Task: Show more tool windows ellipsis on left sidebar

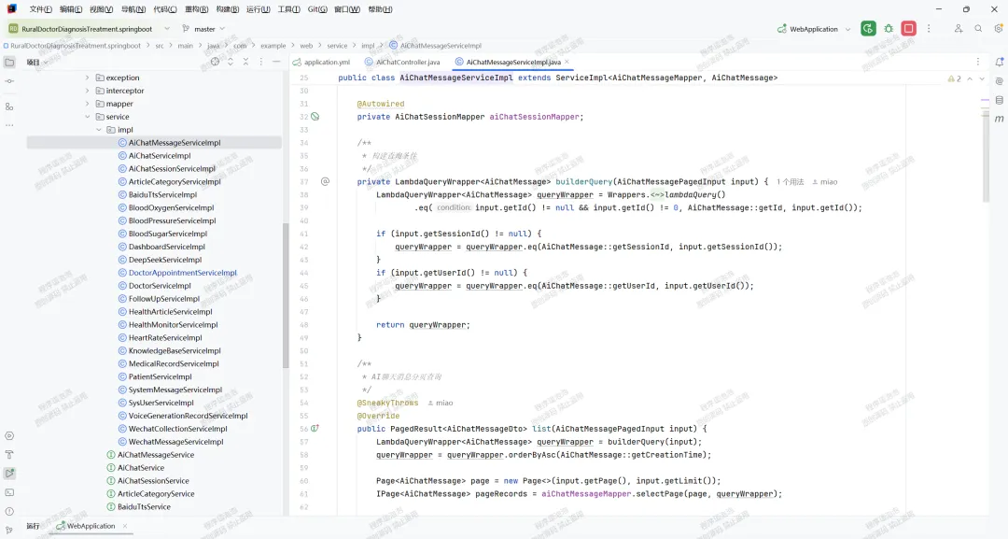Action: pos(9,125)
